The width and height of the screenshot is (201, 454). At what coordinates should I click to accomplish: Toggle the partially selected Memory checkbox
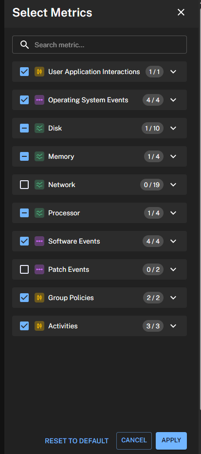click(x=24, y=156)
